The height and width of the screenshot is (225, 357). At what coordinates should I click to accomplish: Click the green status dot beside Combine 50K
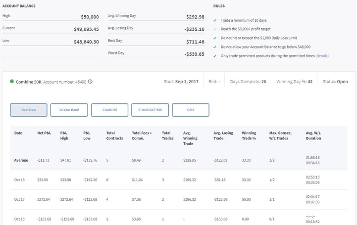[12, 81]
